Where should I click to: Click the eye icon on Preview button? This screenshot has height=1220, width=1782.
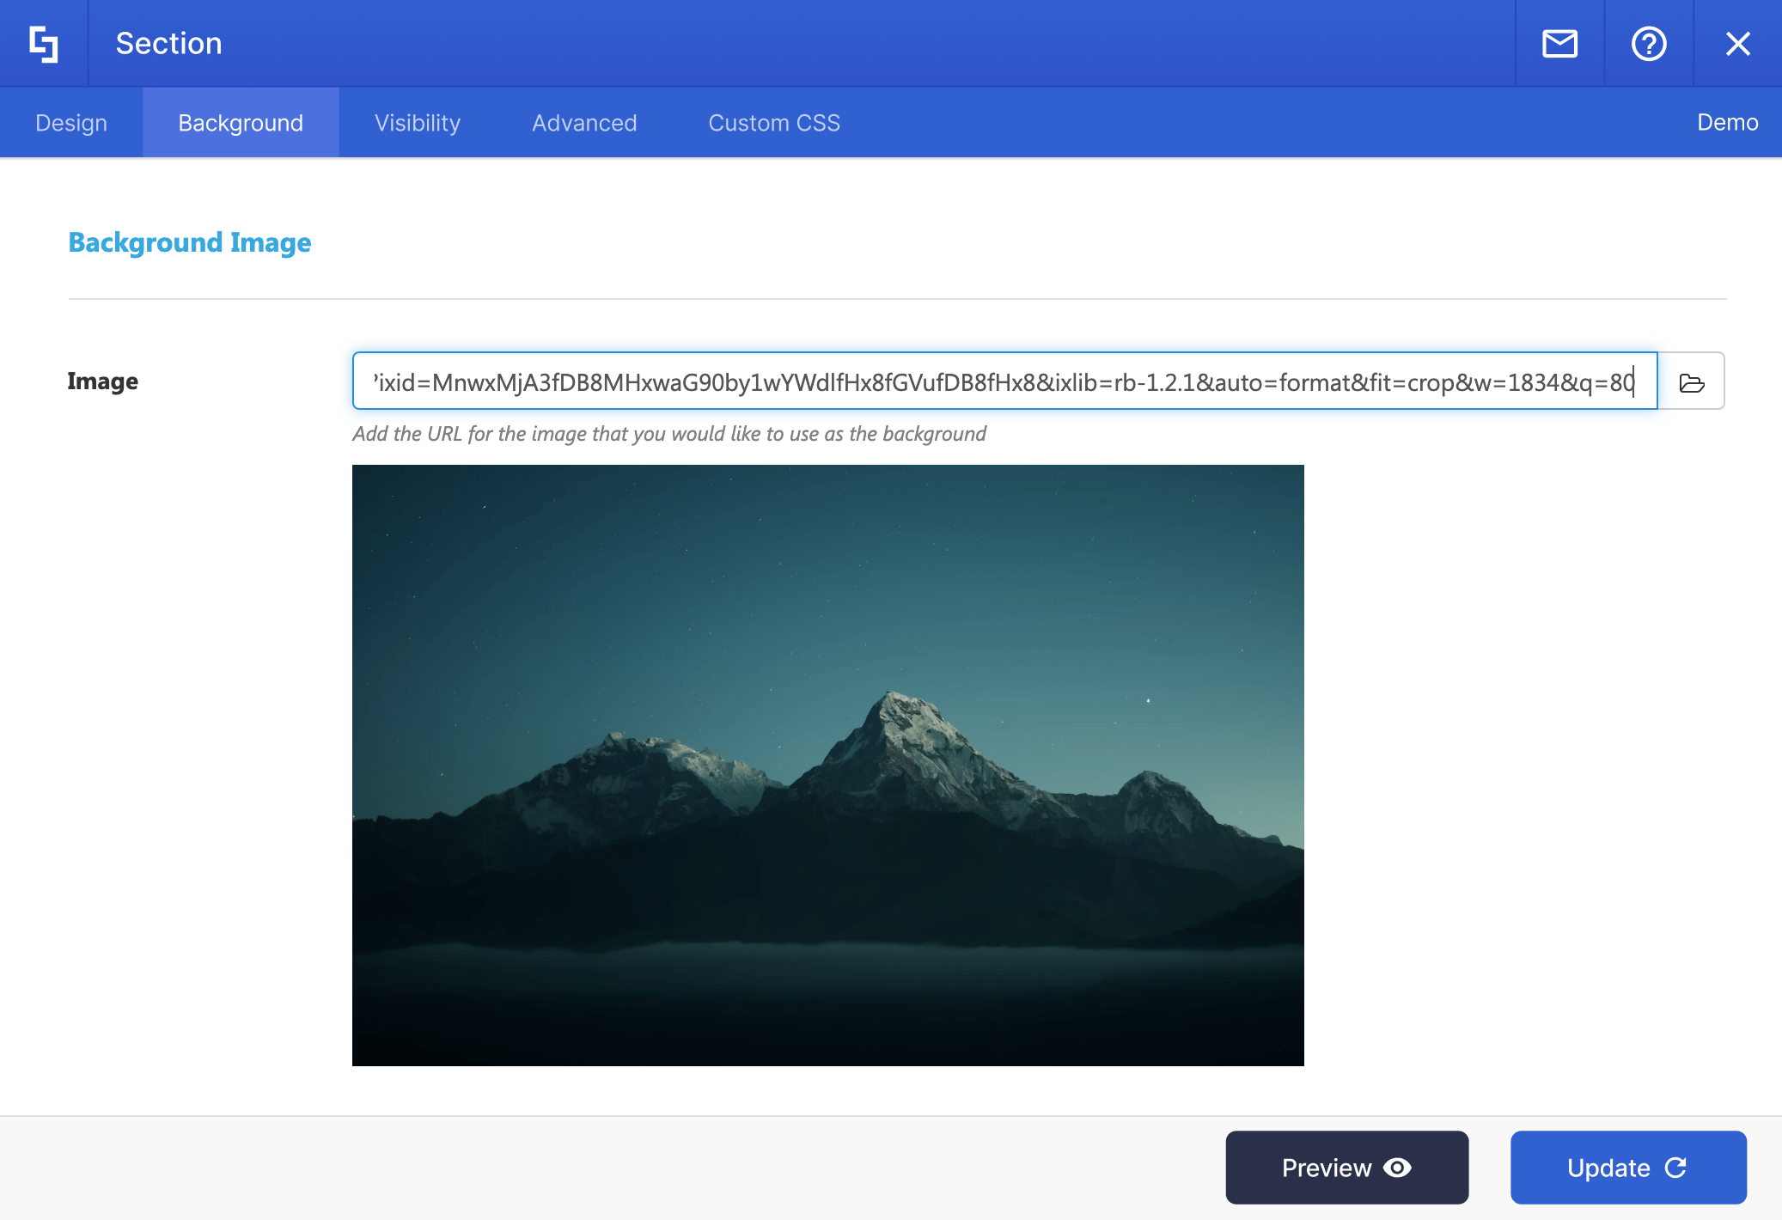coord(1398,1168)
